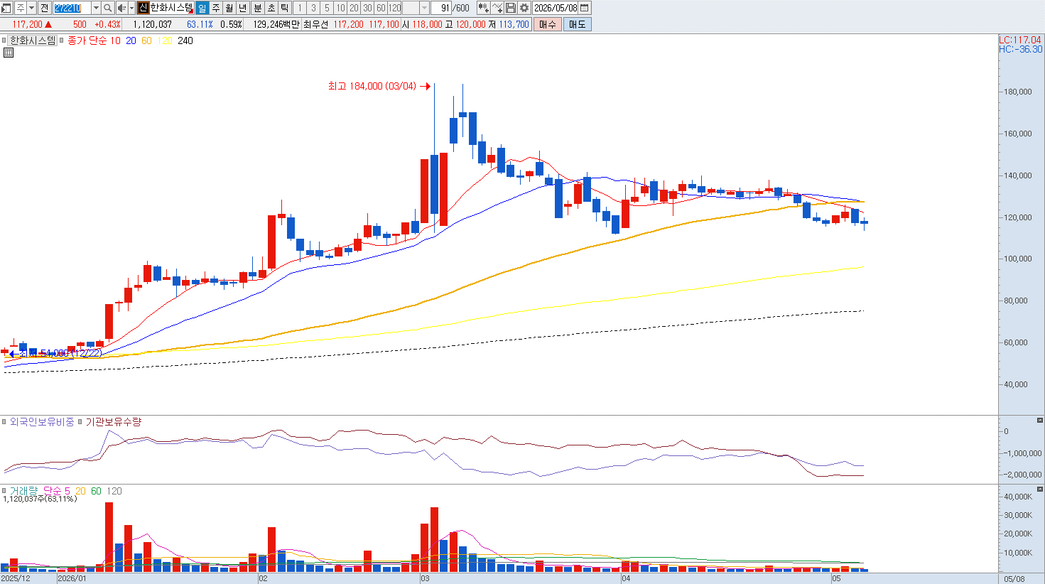Click the orange 신 badge beside stock name
Image resolution: width=1045 pixels, height=584 pixels.
click(x=144, y=8)
